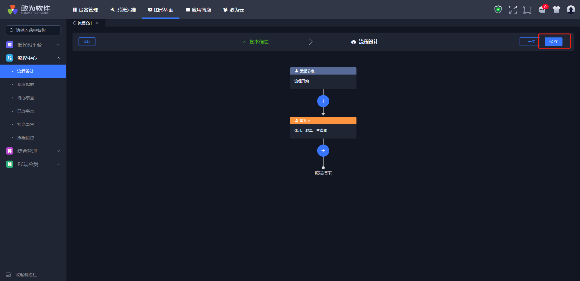Open the 应用商店 top menu
Image resolution: width=580 pixels, height=281 pixels.
198,10
